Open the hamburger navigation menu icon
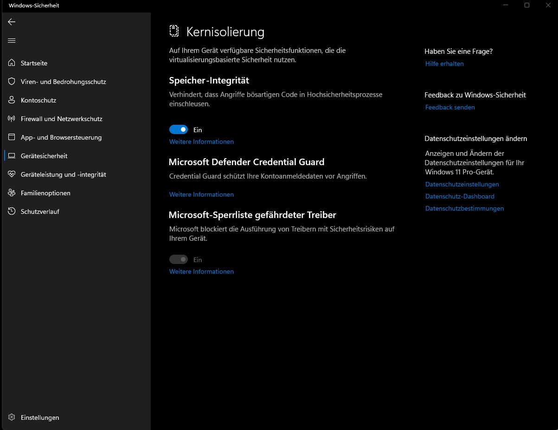Screen dimensions: 558x430 pos(12,40)
